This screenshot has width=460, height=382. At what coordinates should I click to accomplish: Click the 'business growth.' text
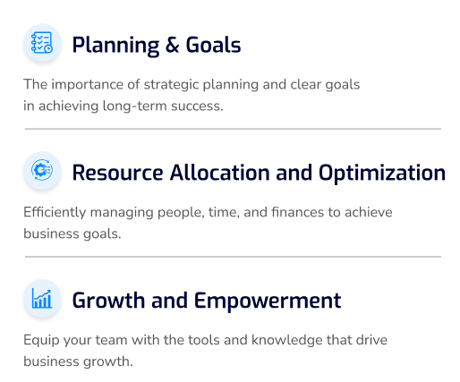click(x=78, y=361)
